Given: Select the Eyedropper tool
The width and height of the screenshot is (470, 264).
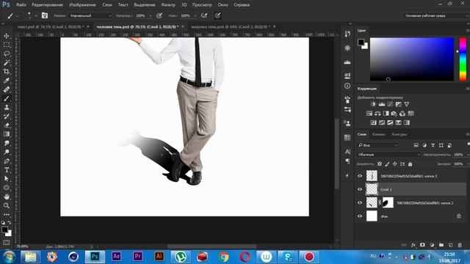Looking at the screenshot, I should [x=7, y=81].
